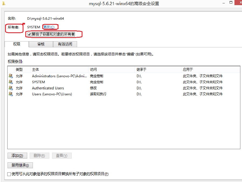The height and width of the screenshot is (182, 242).
Task: Click 允许 type in Administrators row
Action: pyautogui.click(x=19, y=76)
